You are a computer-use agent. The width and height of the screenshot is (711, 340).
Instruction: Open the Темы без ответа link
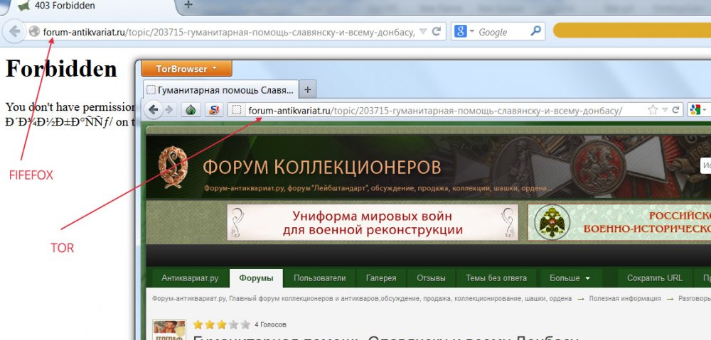(x=496, y=278)
